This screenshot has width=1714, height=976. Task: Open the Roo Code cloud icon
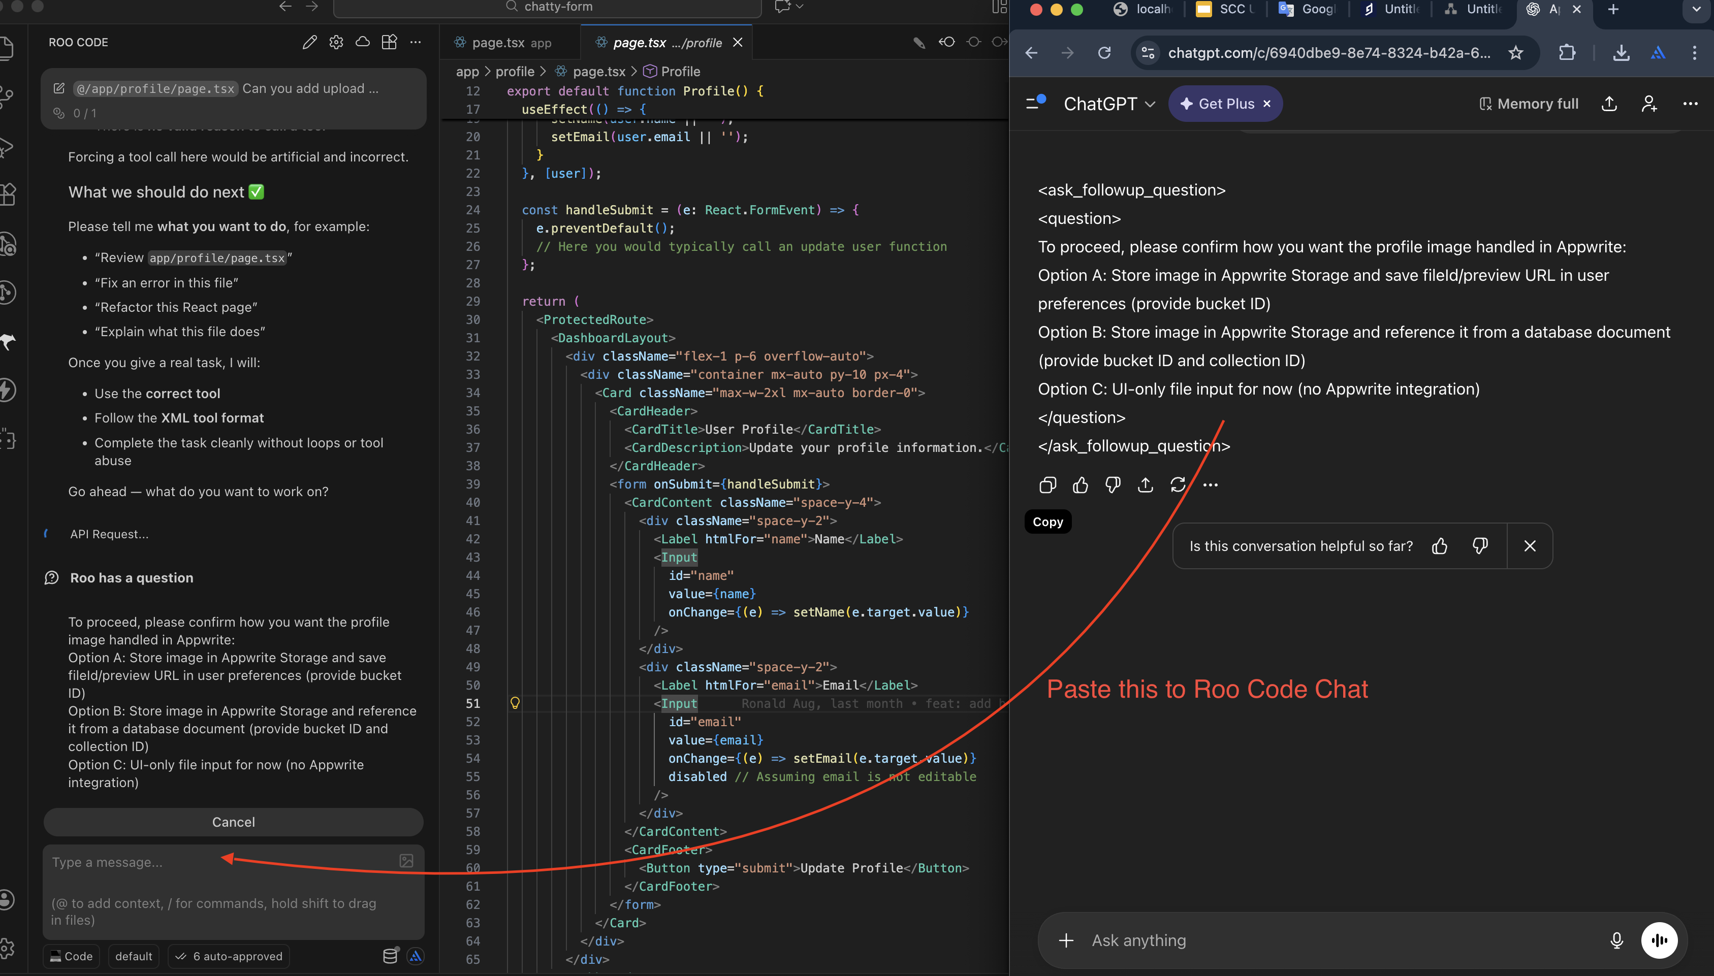coord(363,42)
